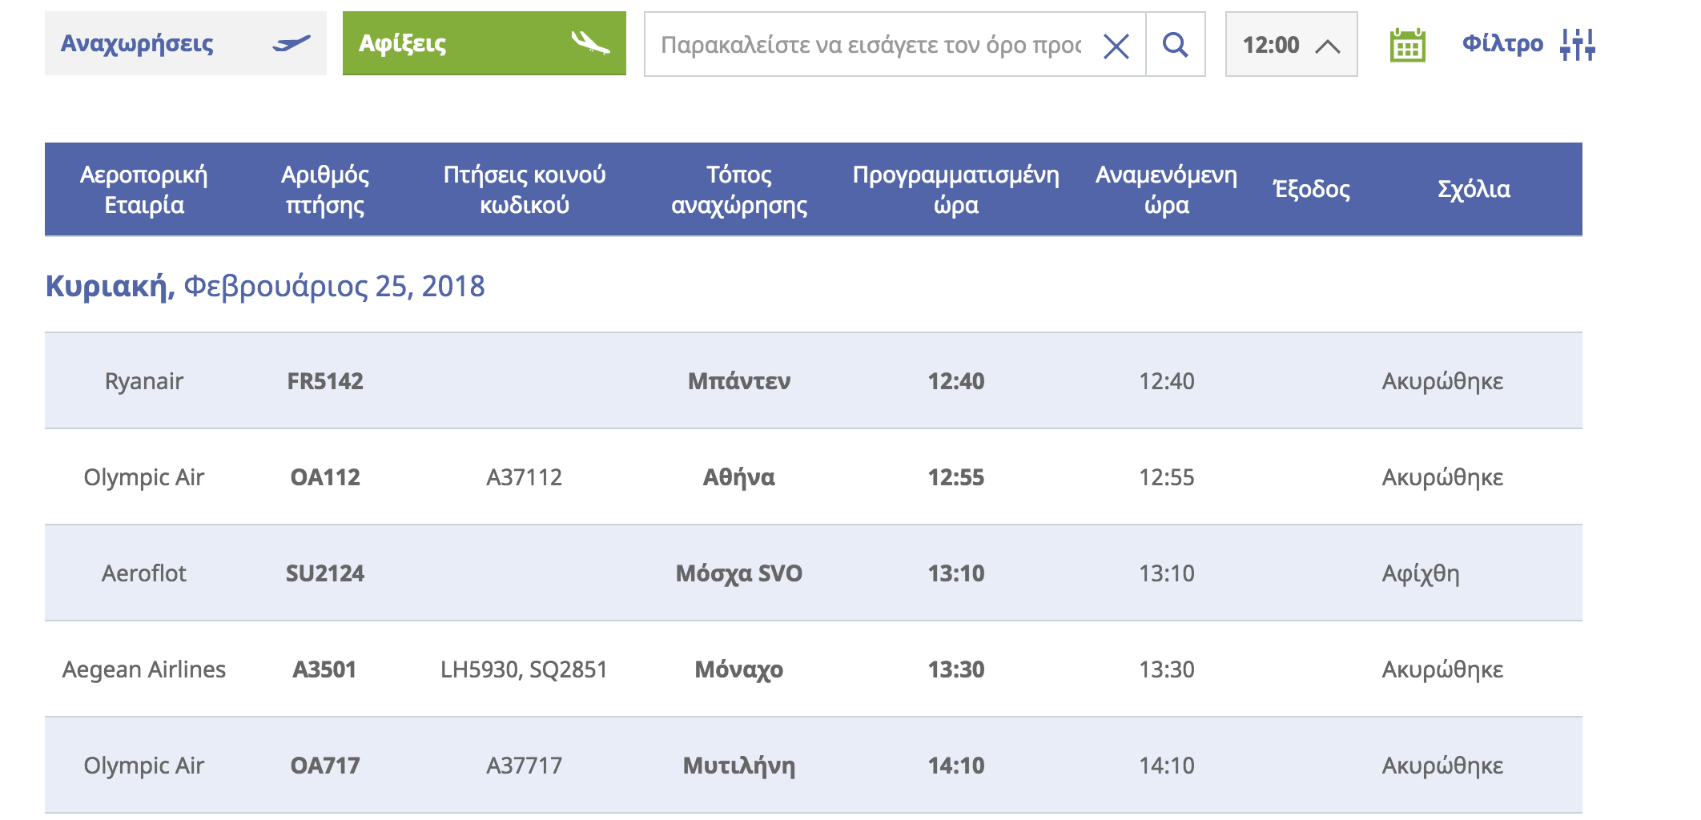Clear the search field with X icon
Viewport: 1701px width, 820px height.
(1116, 46)
